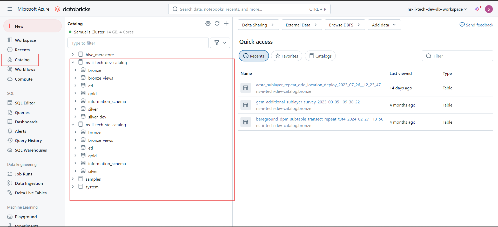The image size is (498, 227).
Task: Click the plus icon to add catalog
Action: pos(226,23)
